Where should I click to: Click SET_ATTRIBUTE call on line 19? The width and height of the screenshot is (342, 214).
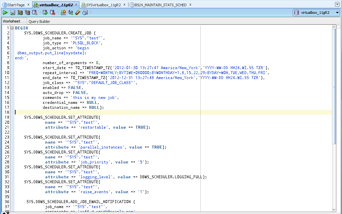coord(83,117)
